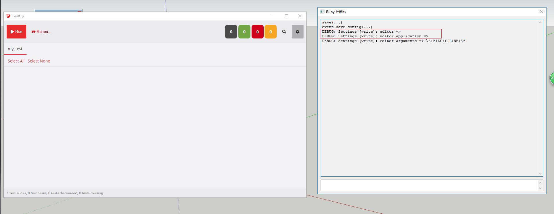The height and width of the screenshot is (214, 554).
Task: Click the Select None link
Action: coord(39,61)
